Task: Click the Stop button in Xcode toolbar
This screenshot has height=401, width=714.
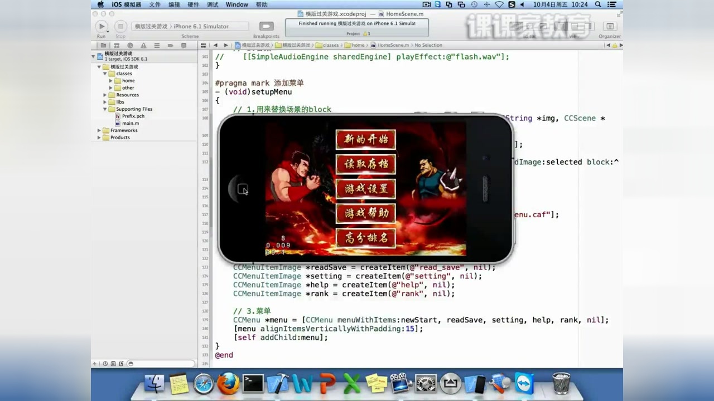Action: [x=120, y=26]
